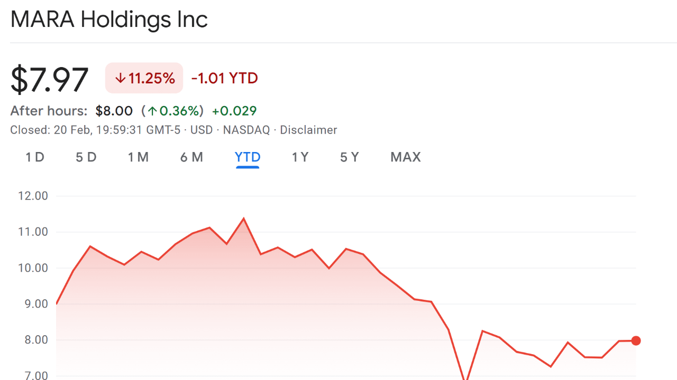This screenshot has width=677, height=380.
Task: View the 5 Y price range
Action: [350, 157]
